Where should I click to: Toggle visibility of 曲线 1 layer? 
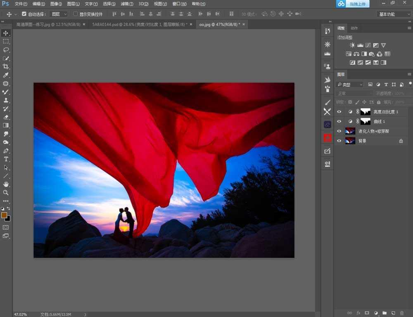(x=339, y=121)
